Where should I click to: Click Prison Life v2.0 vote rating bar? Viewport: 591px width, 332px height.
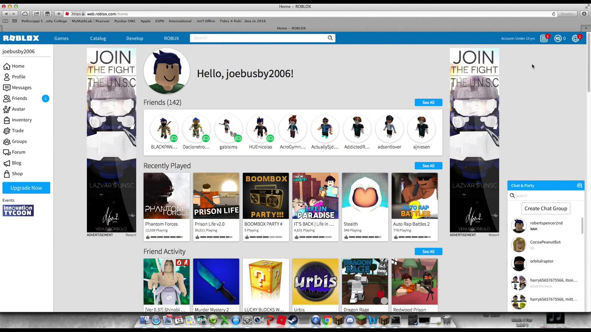pos(216,237)
